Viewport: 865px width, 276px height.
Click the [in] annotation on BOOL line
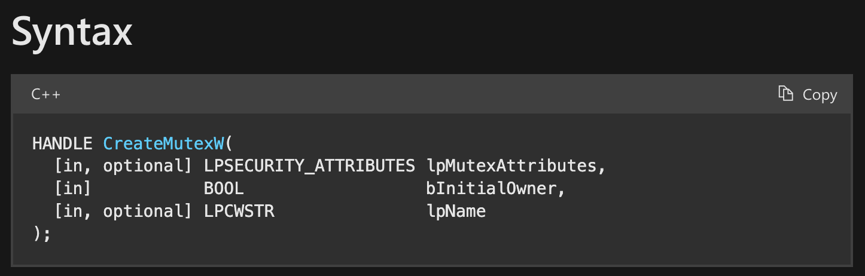(x=72, y=189)
